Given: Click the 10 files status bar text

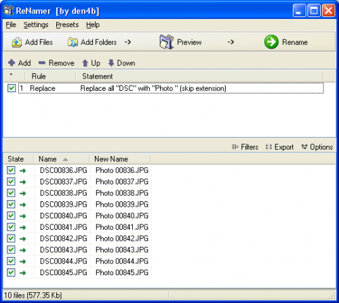Looking at the screenshot, I should [33, 296].
